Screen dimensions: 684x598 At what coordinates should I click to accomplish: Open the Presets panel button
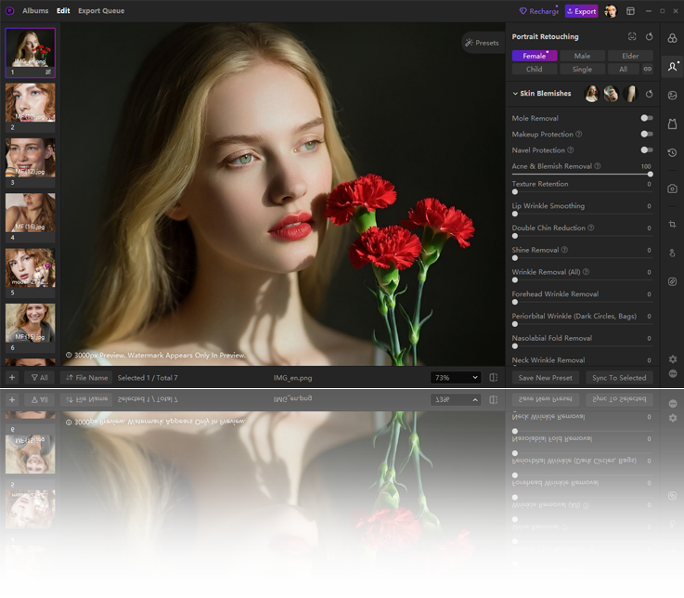click(483, 43)
